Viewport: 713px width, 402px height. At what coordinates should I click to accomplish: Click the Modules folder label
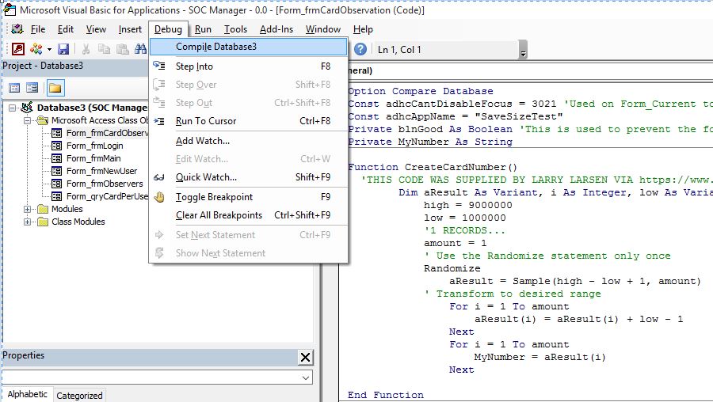coord(67,209)
